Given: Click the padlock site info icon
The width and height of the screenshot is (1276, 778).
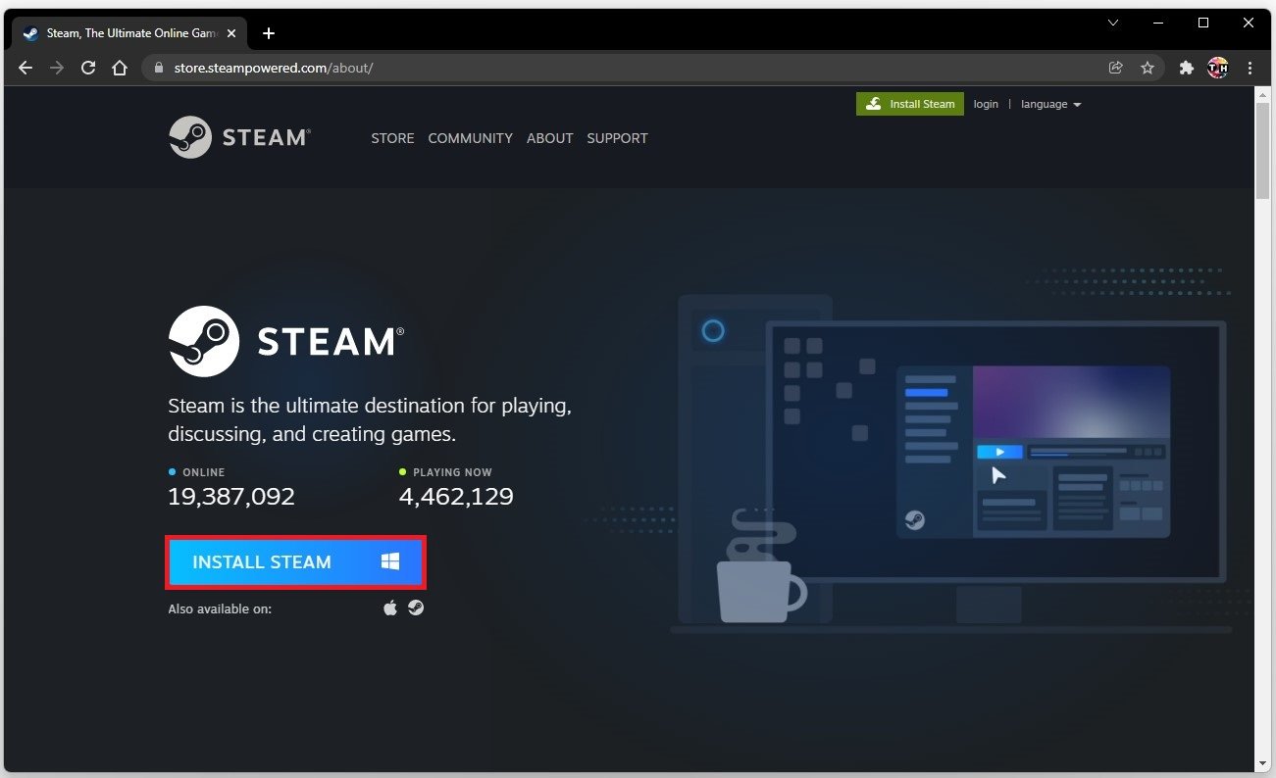Looking at the screenshot, I should coord(159,68).
